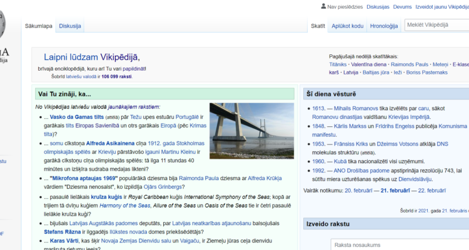469x250 pixels.
Task: Click the Romanovu dinastijas link
Action: coord(337,117)
